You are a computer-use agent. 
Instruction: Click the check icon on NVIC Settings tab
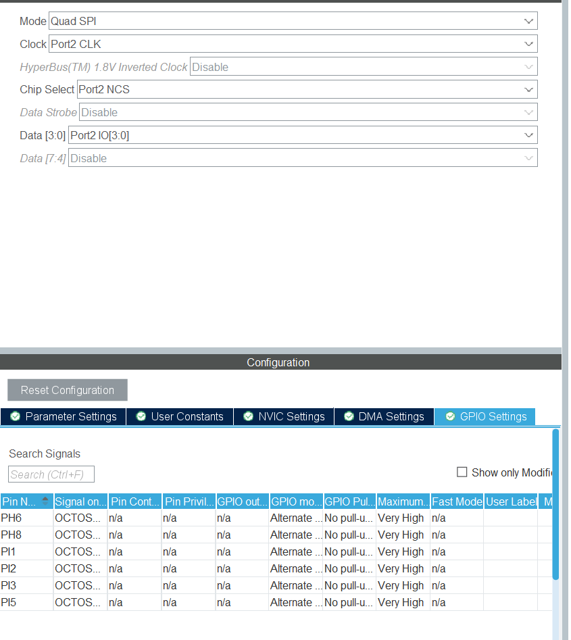pyautogui.click(x=249, y=416)
